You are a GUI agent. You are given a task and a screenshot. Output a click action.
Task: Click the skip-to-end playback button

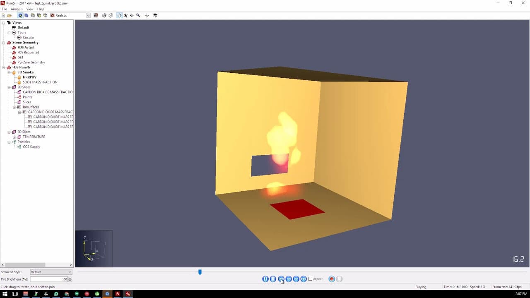[304, 279]
